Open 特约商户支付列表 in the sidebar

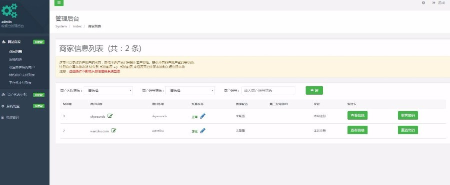point(22,75)
